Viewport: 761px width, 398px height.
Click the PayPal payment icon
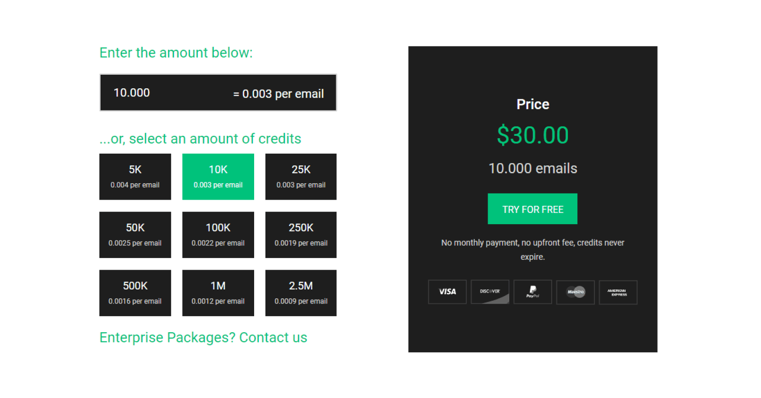533,292
